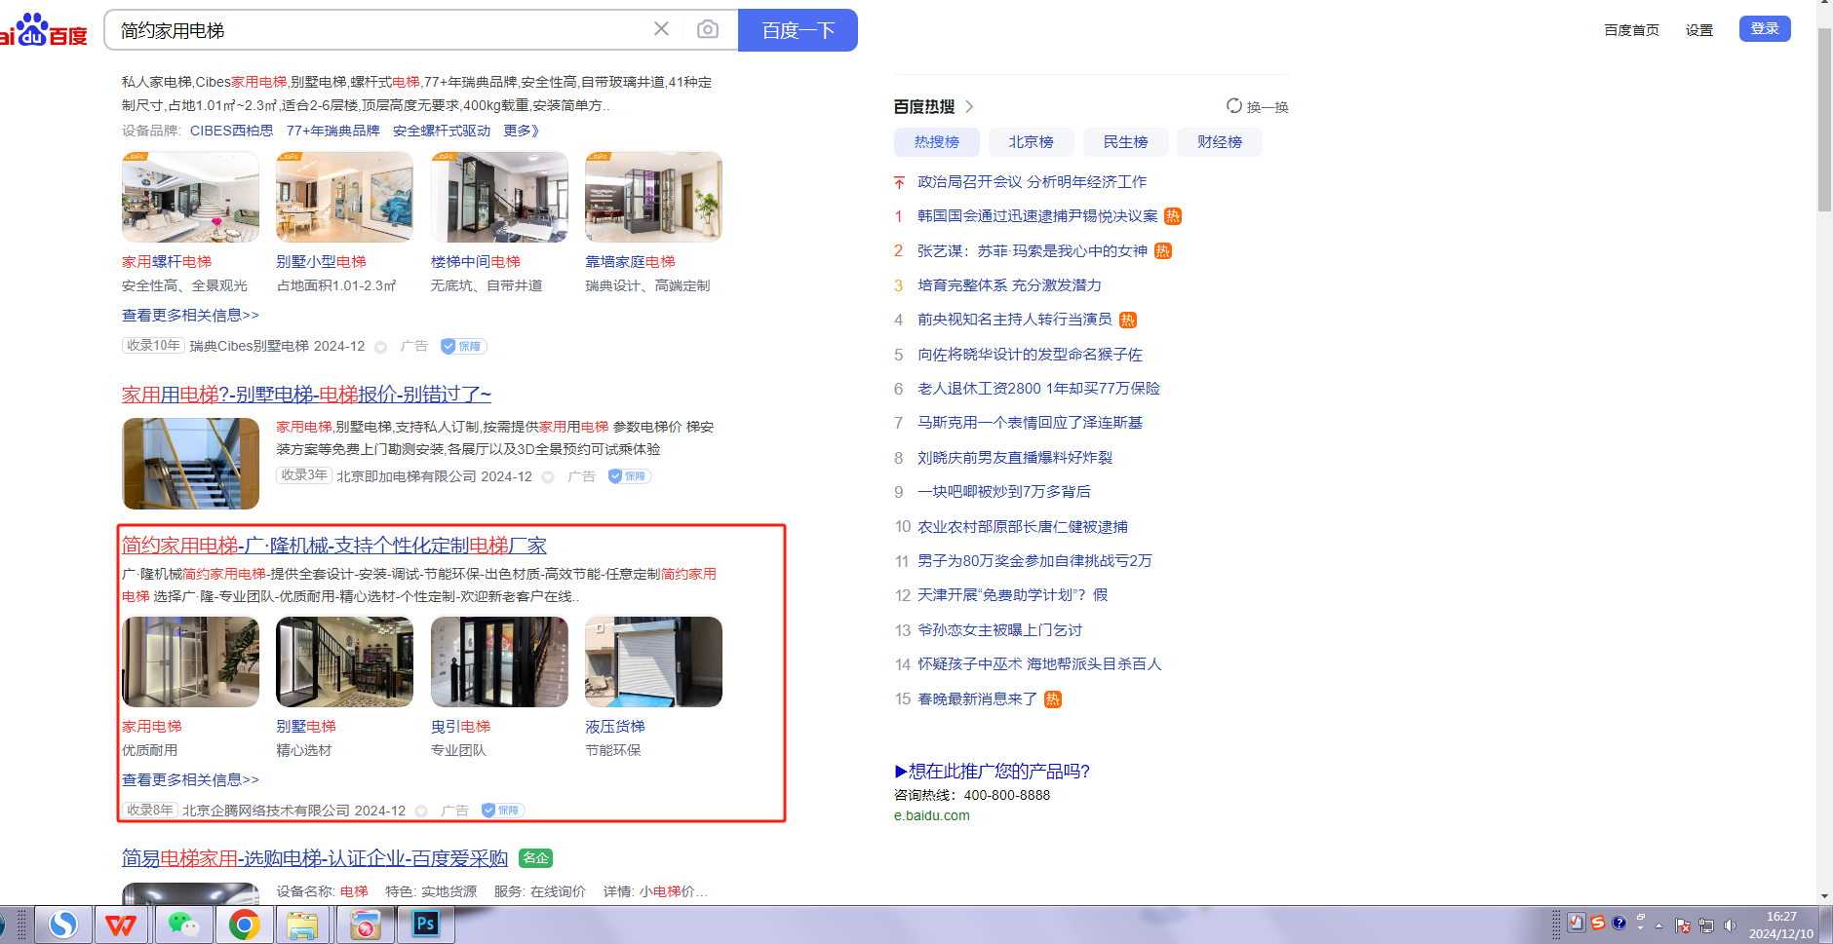Open the 简约家用电梯-广·隆机械 result title
Image resolution: width=1833 pixels, height=944 pixels.
tap(334, 546)
